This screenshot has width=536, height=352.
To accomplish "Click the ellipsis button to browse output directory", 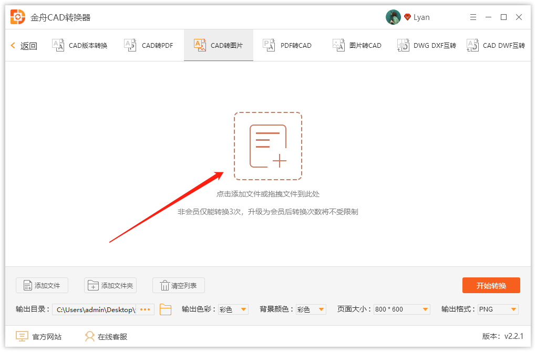I will [x=145, y=309].
